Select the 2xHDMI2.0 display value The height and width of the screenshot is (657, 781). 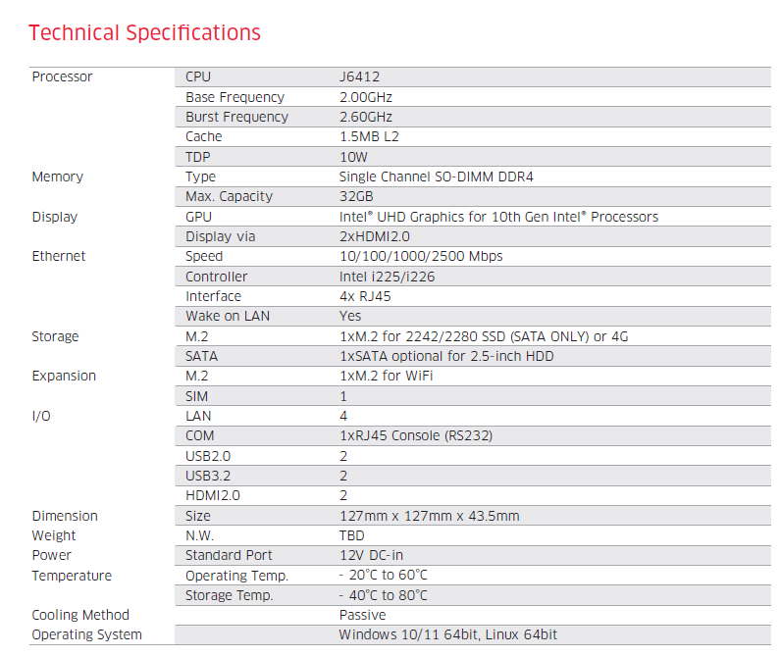click(374, 236)
